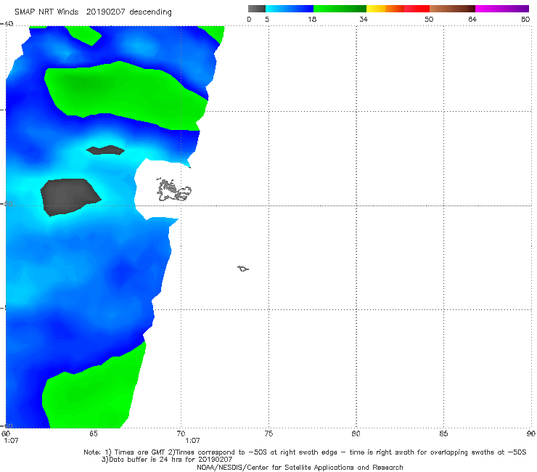The height and width of the screenshot is (472, 537).
Task: Click the brown 50-64 segment of the color bar
Action: (452, 9)
